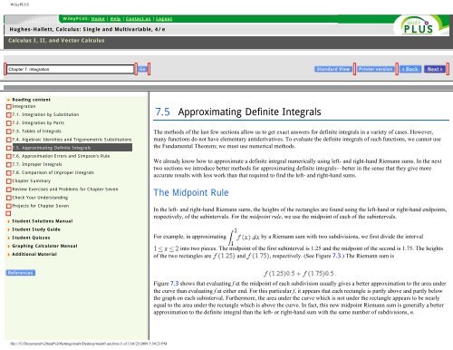The width and height of the screenshot is (453, 350).
Task: Click Calculus I, II, and Vector Calculus
Action: [56, 41]
